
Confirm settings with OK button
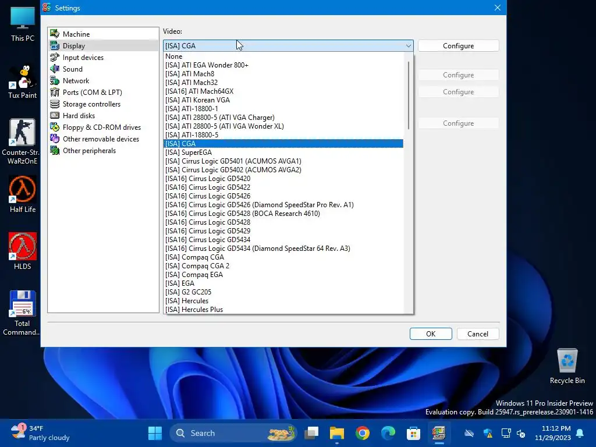click(x=431, y=334)
